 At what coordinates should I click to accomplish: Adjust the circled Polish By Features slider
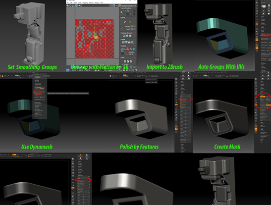coord(186,99)
